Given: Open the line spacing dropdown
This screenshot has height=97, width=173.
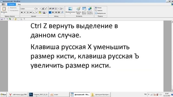Looking at the screenshot, I should tap(62, 9).
